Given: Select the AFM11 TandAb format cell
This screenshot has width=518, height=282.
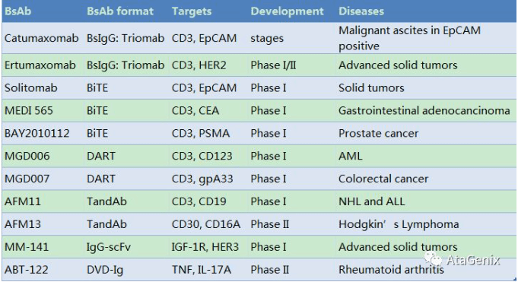Looking at the screenshot, I should (x=106, y=201).
